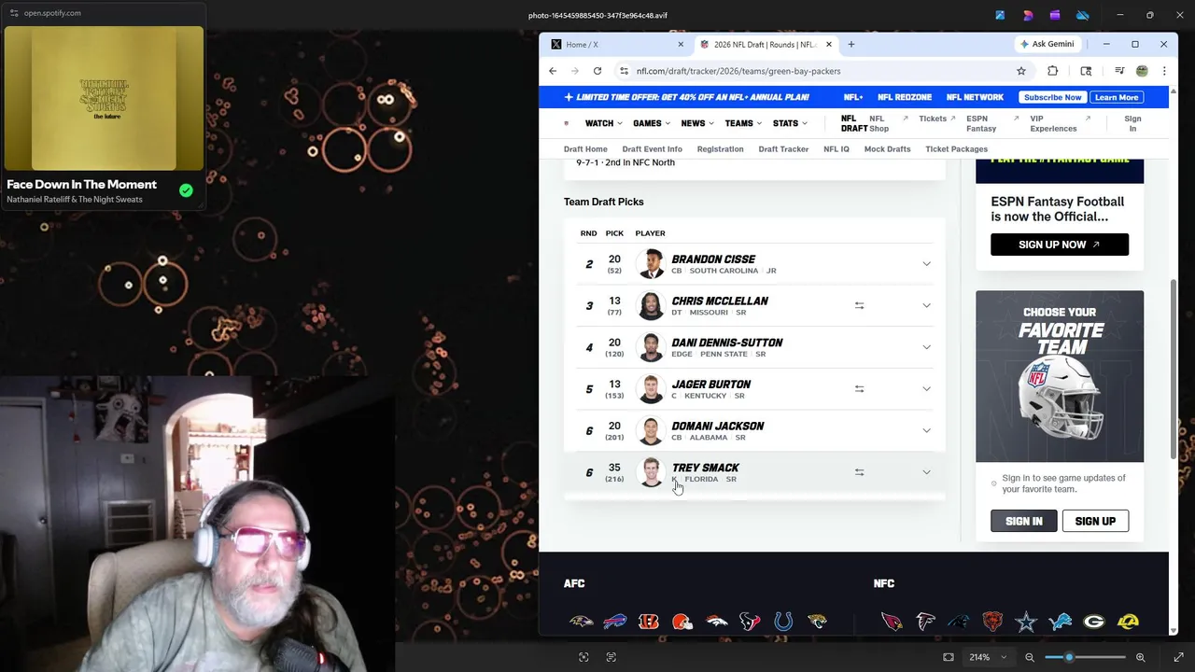Open the Draft Tracker submenu item
Viewport: 1195px width, 672px height.
783,149
